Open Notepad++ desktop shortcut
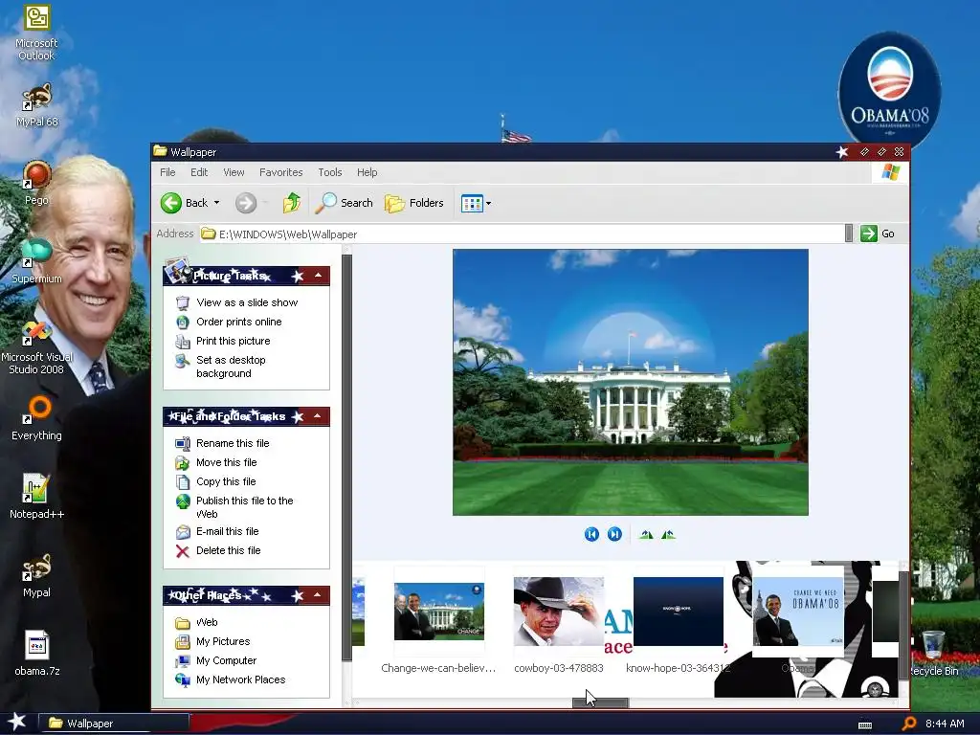The image size is (980, 735). pos(36,497)
